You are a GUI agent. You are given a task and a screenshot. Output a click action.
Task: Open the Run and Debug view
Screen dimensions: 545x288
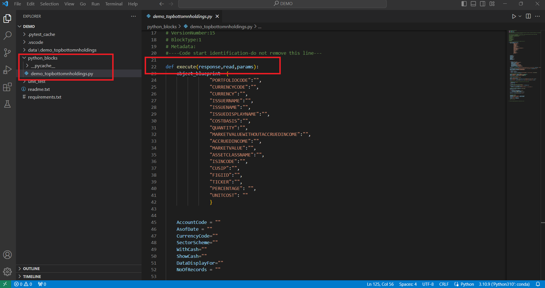click(7, 70)
